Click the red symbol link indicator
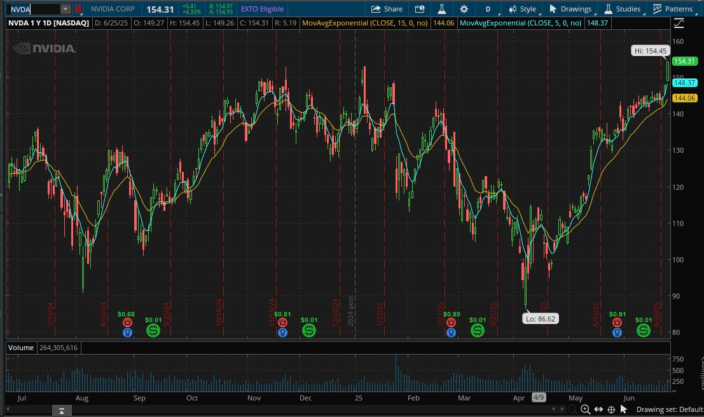 click(78, 9)
